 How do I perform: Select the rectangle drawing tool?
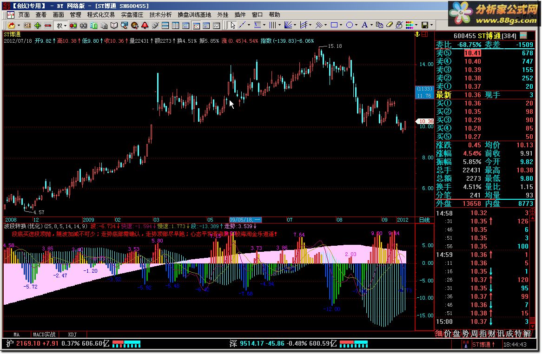coord(334,25)
